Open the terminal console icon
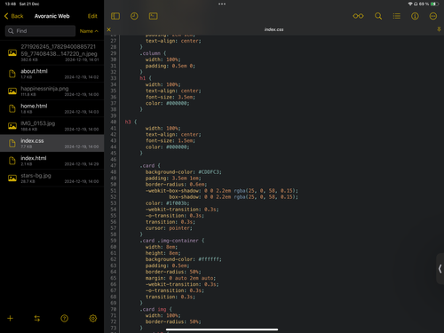Image resolution: width=444 pixels, height=333 pixels. (153, 16)
